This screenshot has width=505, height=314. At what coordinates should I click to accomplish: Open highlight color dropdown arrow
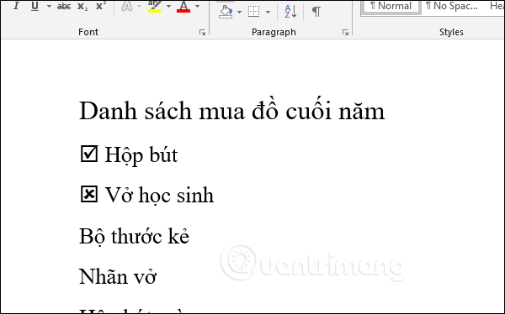168,6
